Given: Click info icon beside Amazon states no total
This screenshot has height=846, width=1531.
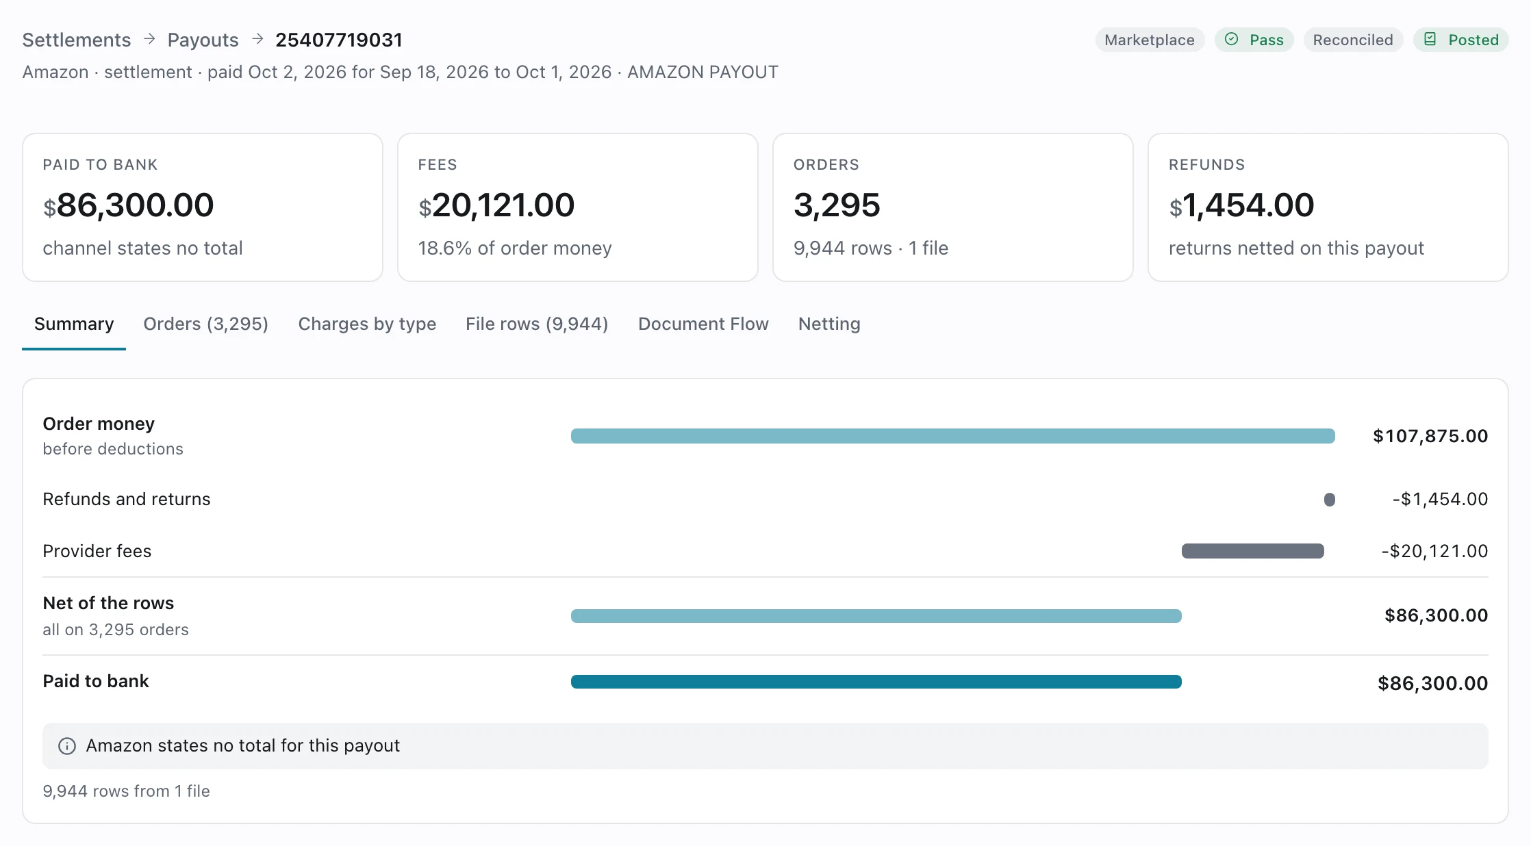Looking at the screenshot, I should coord(67,746).
